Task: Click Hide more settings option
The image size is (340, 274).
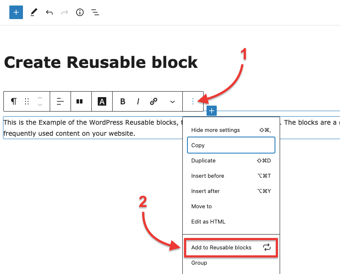Action: [x=231, y=130]
